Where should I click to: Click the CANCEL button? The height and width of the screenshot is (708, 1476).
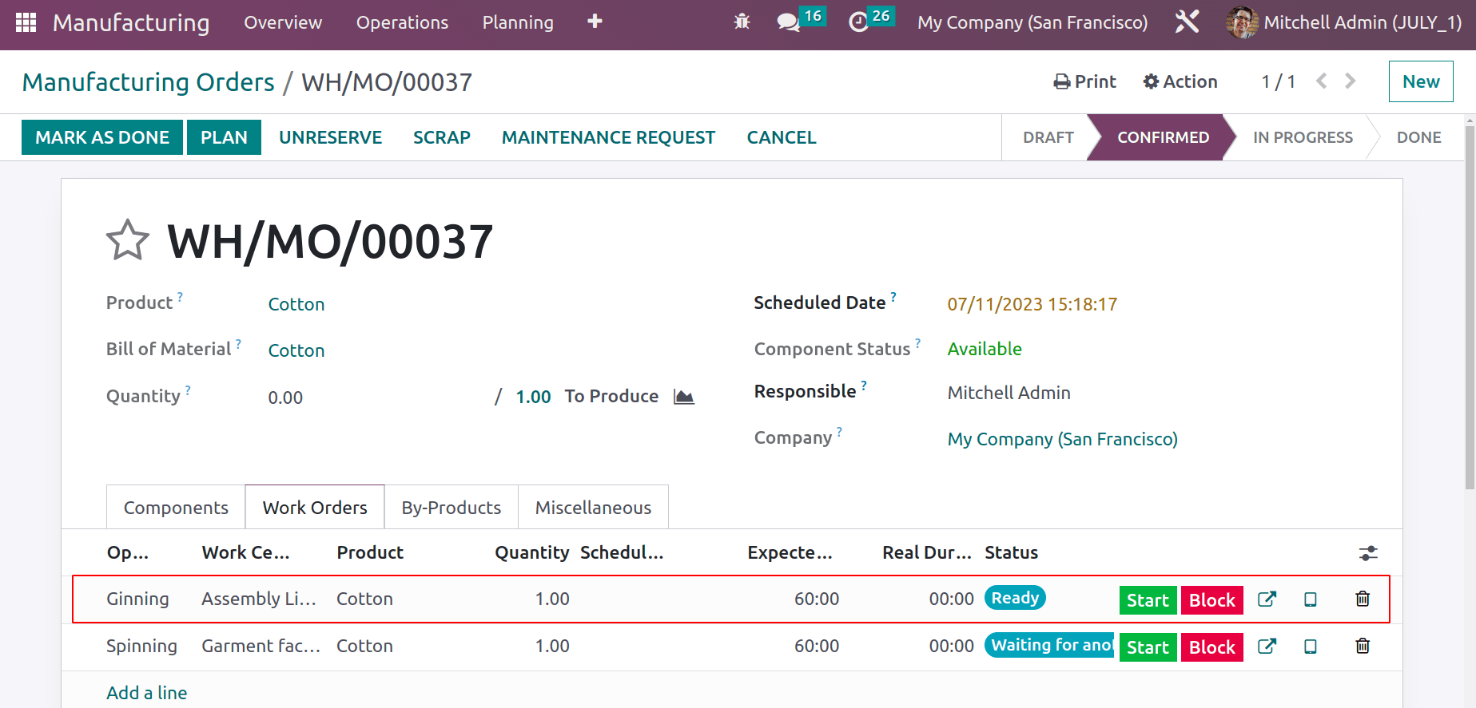782,137
